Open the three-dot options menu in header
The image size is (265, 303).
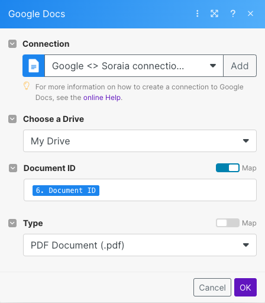[x=197, y=14]
